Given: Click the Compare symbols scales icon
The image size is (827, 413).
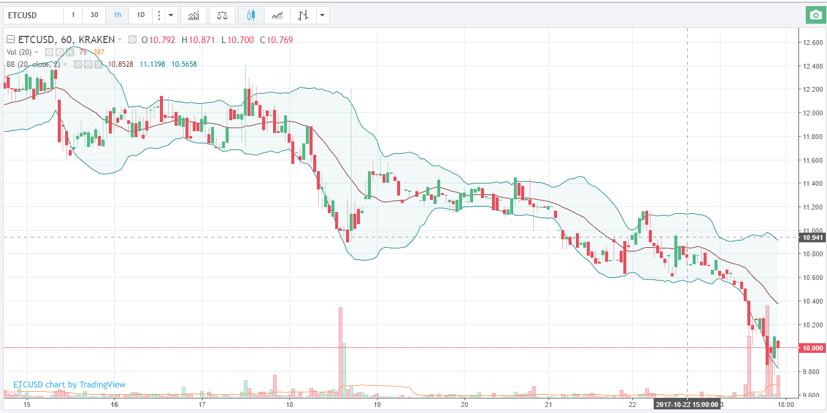Looking at the screenshot, I should [x=222, y=15].
